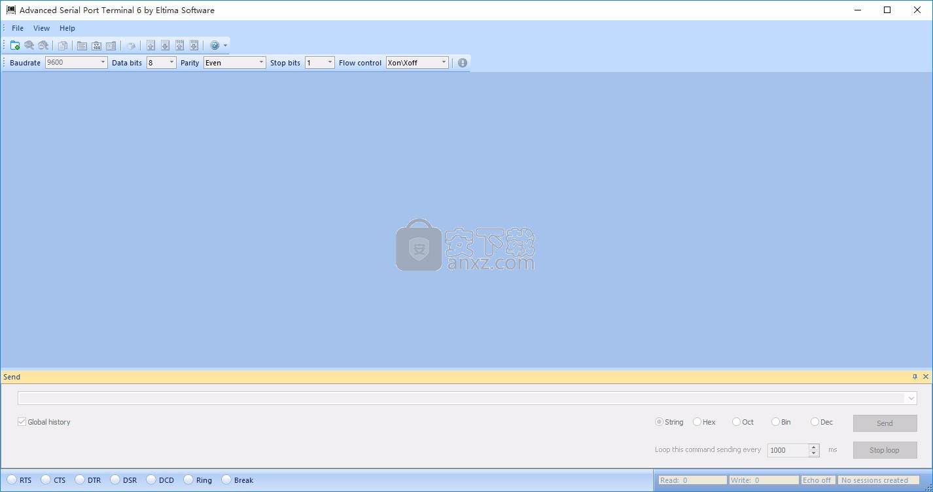Close the Send panel
This screenshot has width=933, height=492.
coord(925,376)
